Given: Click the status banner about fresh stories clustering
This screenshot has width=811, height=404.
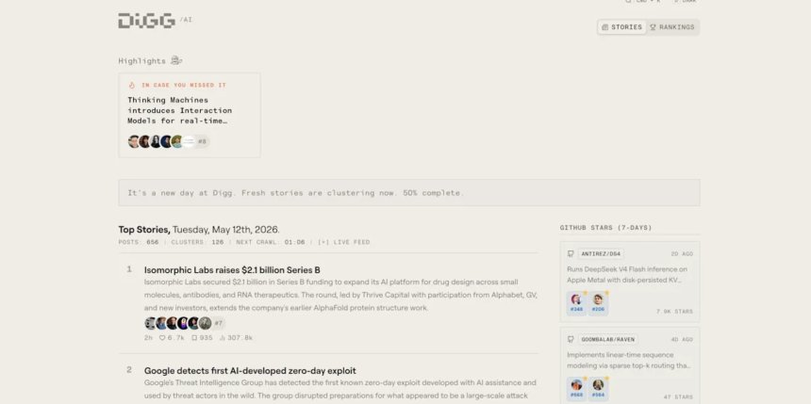Looking at the screenshot, I should (x=408, y=193).
